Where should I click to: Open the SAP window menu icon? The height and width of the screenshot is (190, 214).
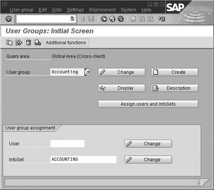coord(5,4)
